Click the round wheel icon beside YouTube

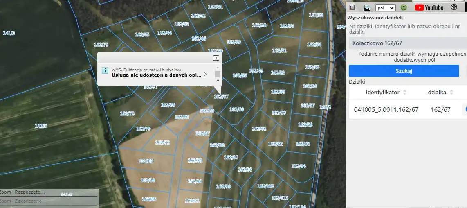tap(454, 7)
